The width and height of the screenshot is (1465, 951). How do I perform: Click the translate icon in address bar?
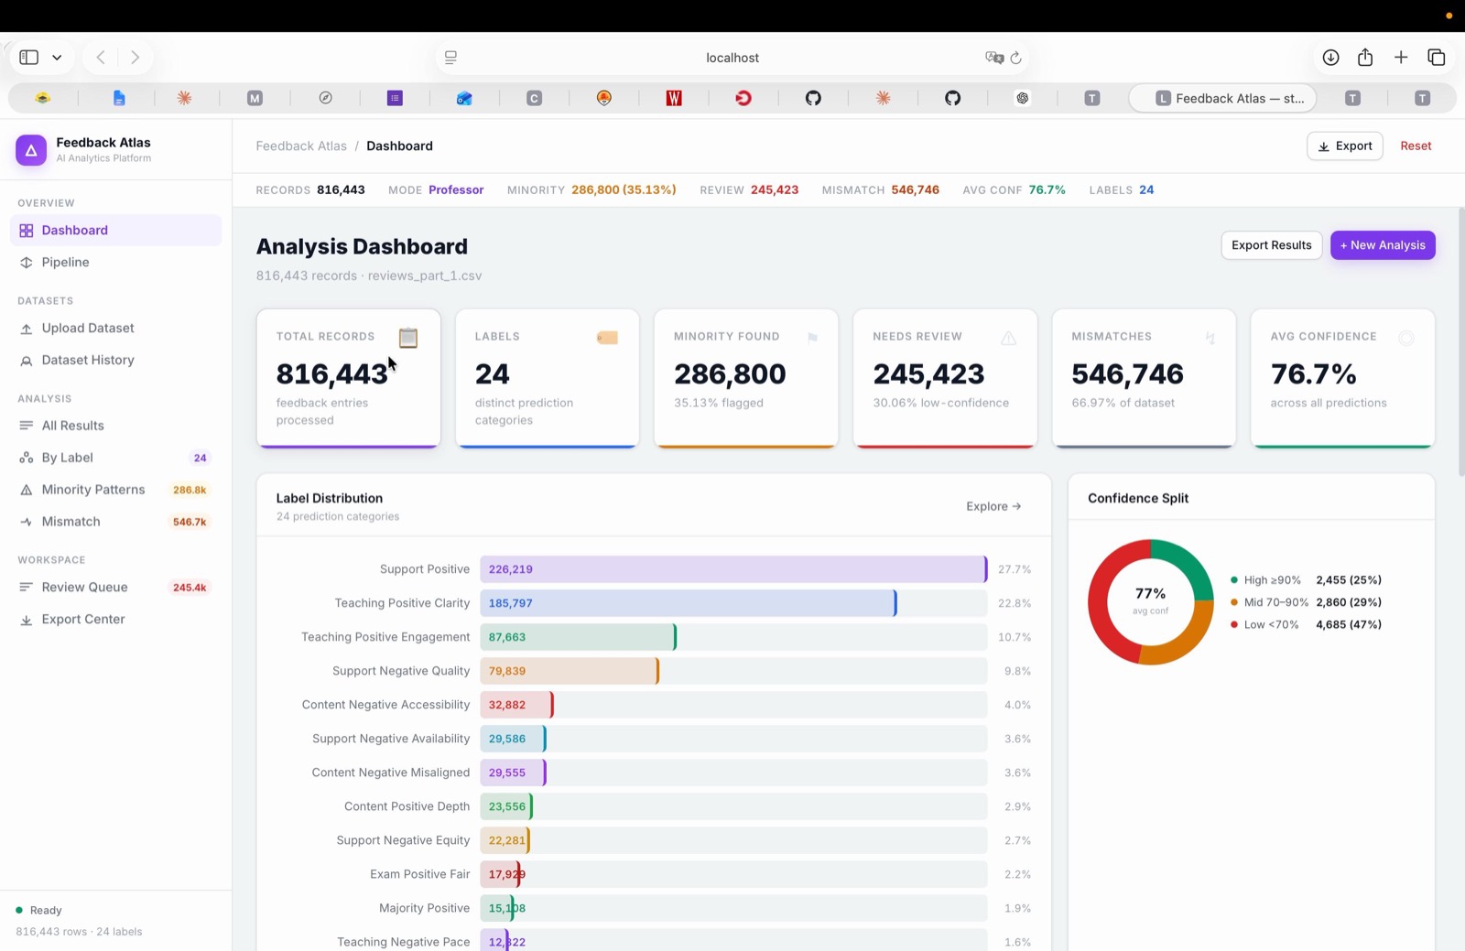point(993,58)
